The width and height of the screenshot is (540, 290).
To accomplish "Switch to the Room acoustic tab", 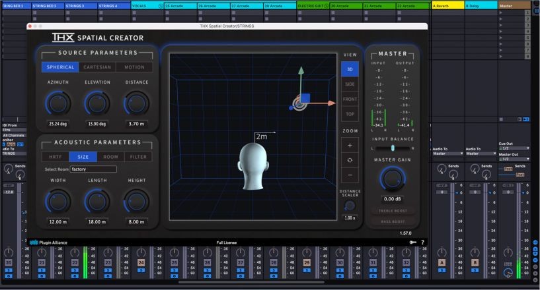I will [110, 157].
